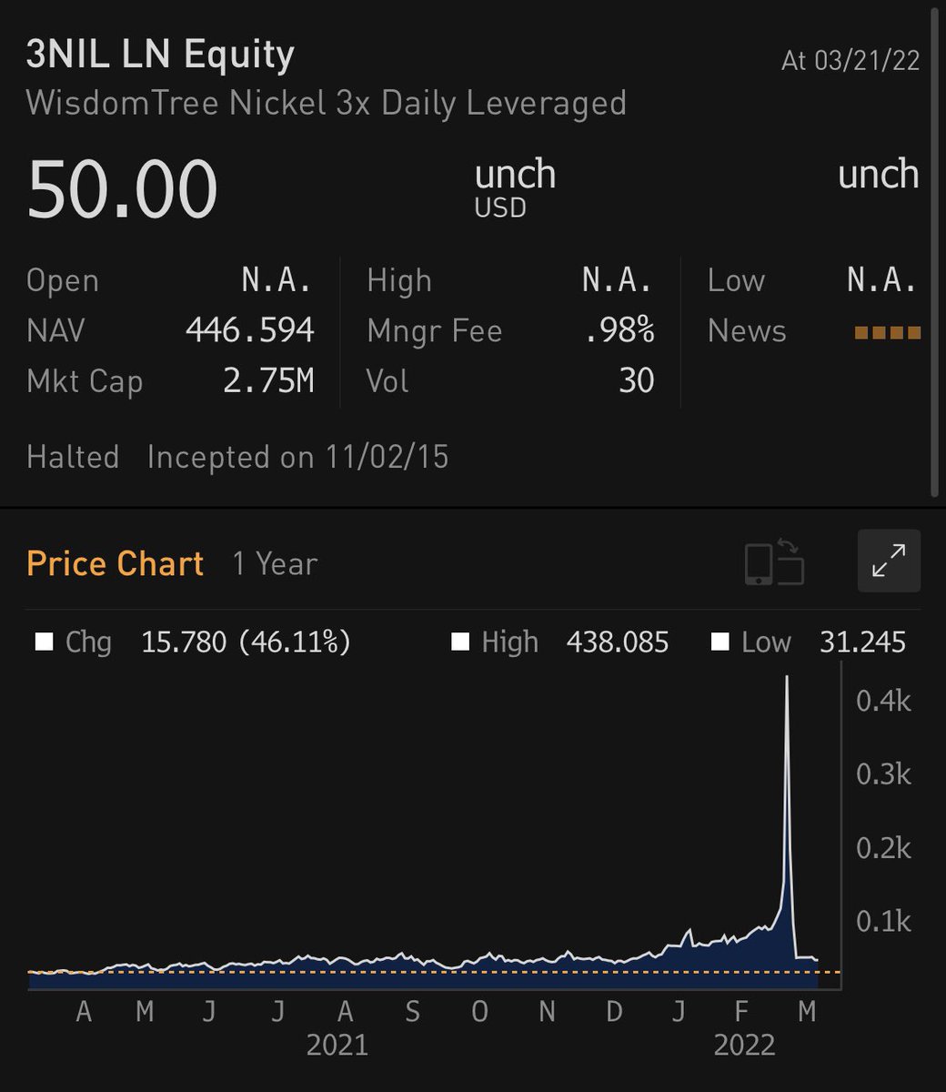Select the Incepted on 11/02/15 text

point(298,456)
